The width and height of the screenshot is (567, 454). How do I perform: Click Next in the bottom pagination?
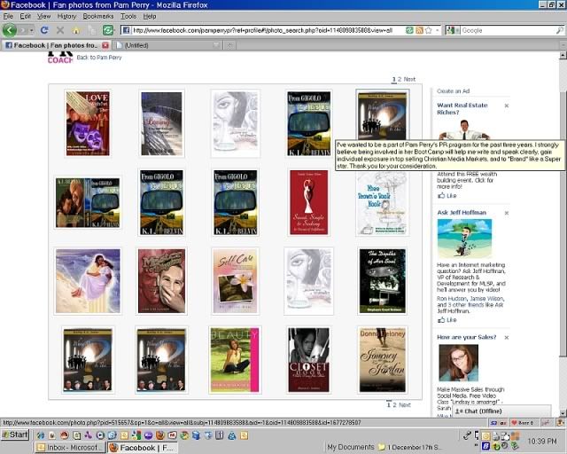pyautogui.click(x=405, y=404)
